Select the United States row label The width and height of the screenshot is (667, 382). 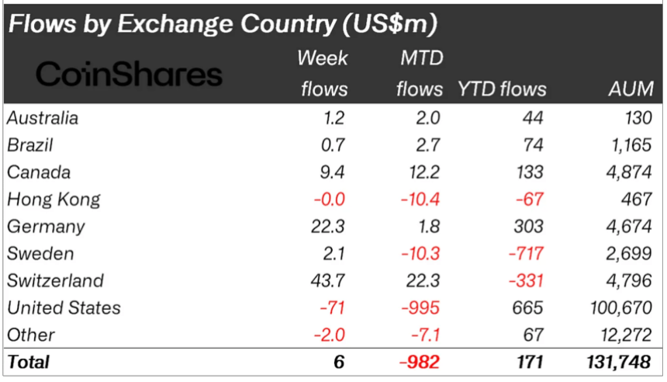64,307
